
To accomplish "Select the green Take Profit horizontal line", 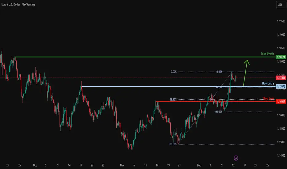I will 145,57.
